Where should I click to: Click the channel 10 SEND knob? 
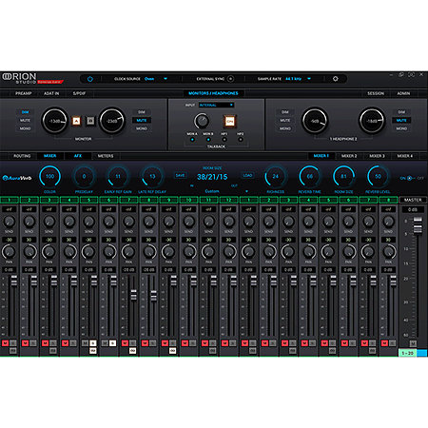pos(188,221)
